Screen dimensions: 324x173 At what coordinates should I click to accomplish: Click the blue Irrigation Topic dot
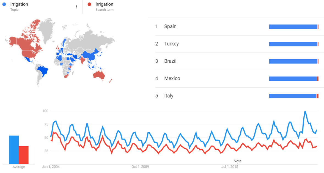click(4, 4)
